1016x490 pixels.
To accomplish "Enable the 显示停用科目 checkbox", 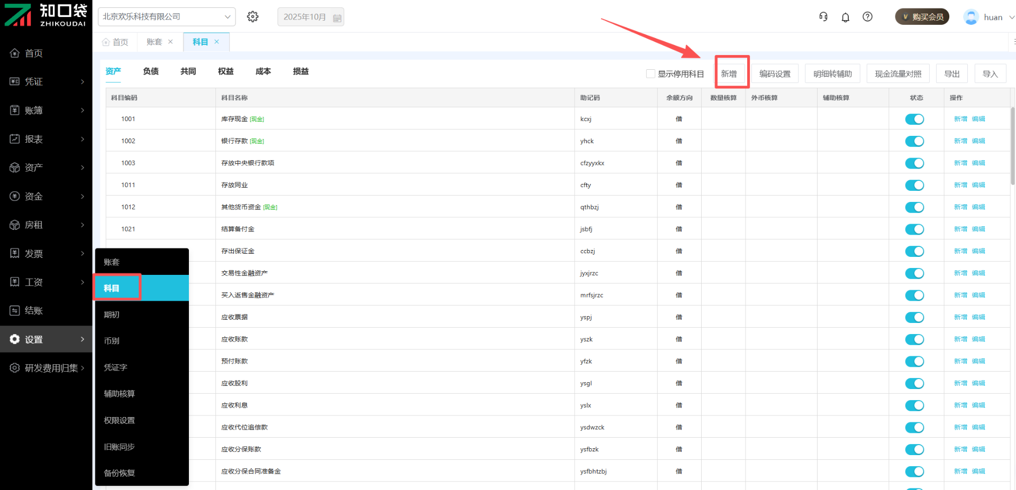I will pyautogui.click(x=650, y=74).
